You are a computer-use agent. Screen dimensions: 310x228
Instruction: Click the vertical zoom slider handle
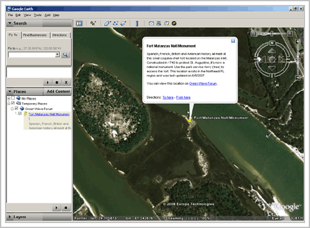click(298, 59)
